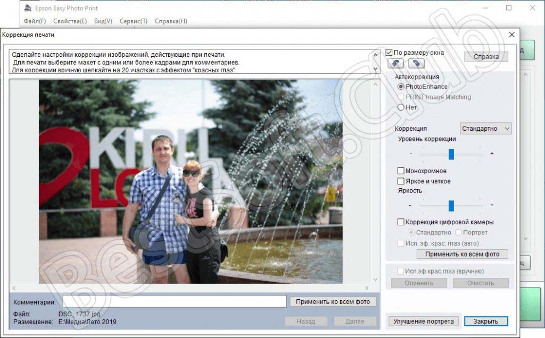Screen dimensions: 545x338
Task: Click the preview's horizontal scroll-right arrow
Action: coord(367,288)
